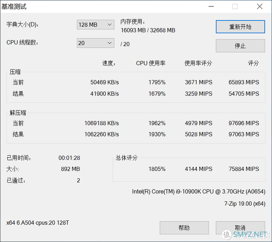The image size is (272, 242).
Task: Click compression current CPU usage 1795%
Action: pyautogui.click(x=157, y=82)
